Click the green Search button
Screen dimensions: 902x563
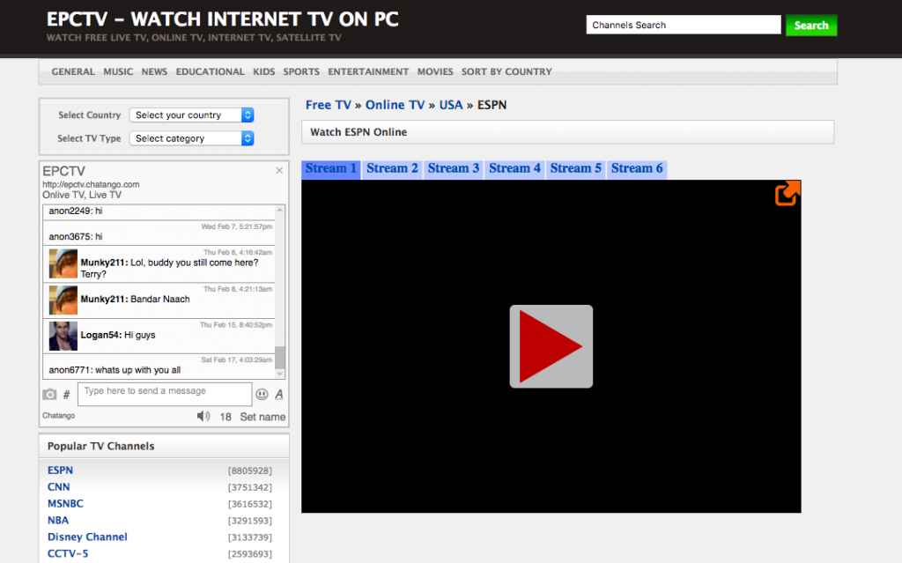(x=810, y=25)
